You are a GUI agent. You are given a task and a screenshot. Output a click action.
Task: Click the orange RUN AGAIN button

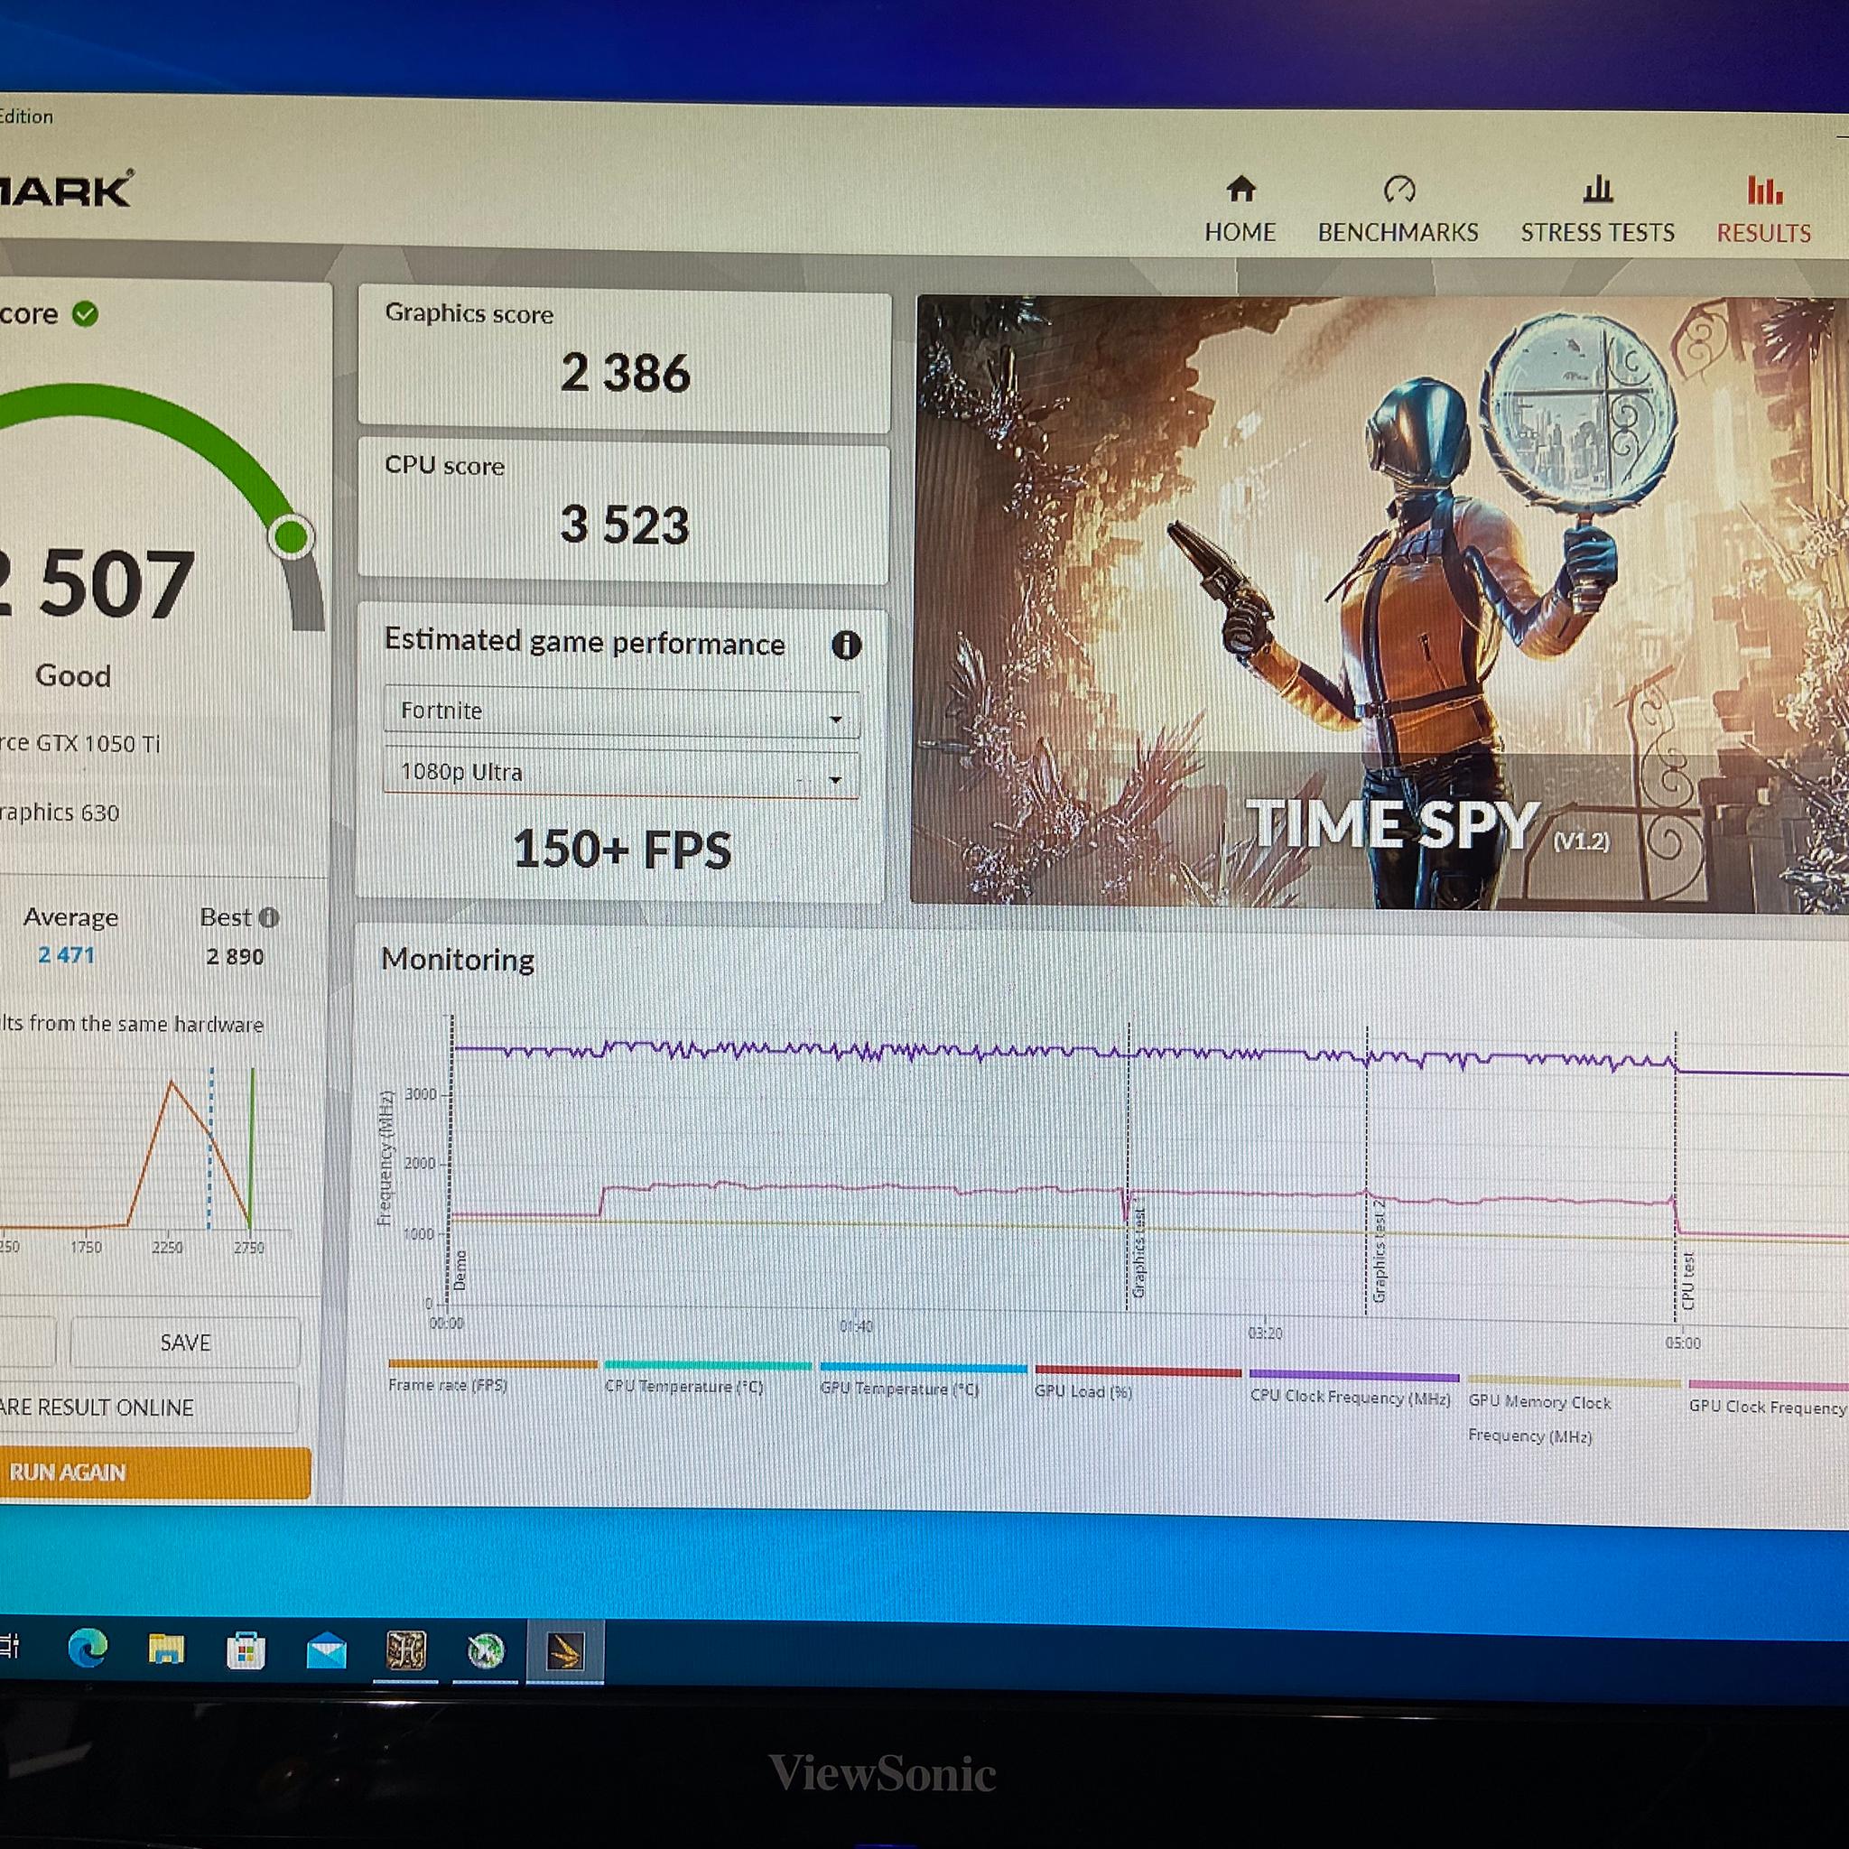tap(153, 1471)
